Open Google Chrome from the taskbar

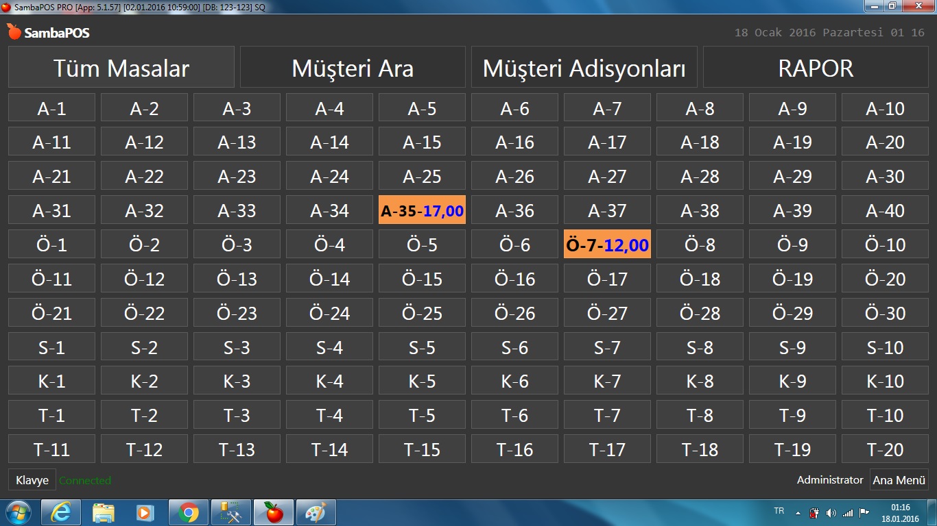[x=188, y=512]
